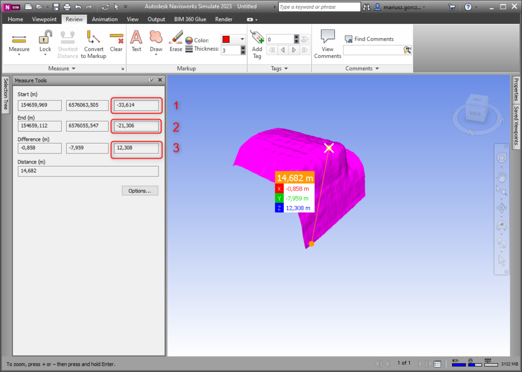Toggle auto-hide pin on Measure Tools panel
Image resolution: width=522 pixels, height=372 pixels.
pyautogui.click(x=151, y=80)
